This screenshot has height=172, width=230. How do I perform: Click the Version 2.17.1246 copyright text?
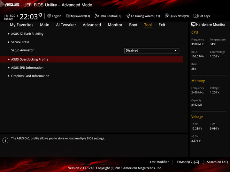coord(115,168)
